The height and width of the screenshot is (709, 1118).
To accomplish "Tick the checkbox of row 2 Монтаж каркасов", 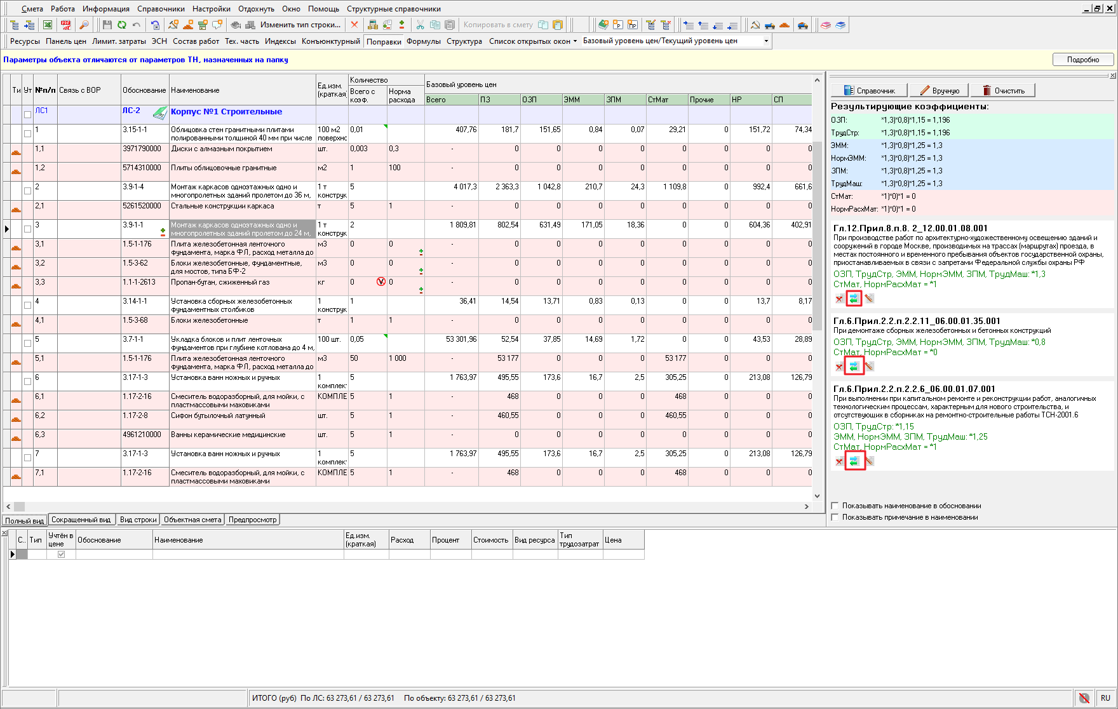I will (x=27, y=191).
